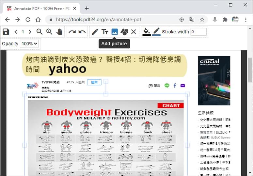The image size is (253, 176).
Task: Click the Facebook share icon
Action: point(175,86)
